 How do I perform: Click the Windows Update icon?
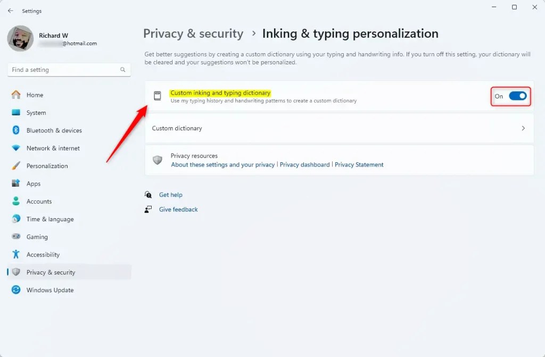(15, 290)
